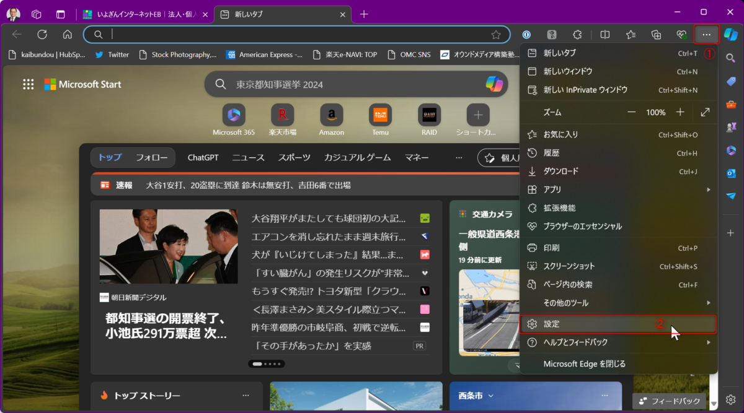The height and width of the screenshot is (413, 744).
Task: Open the Workspaces icon
Action: [37, 14]
